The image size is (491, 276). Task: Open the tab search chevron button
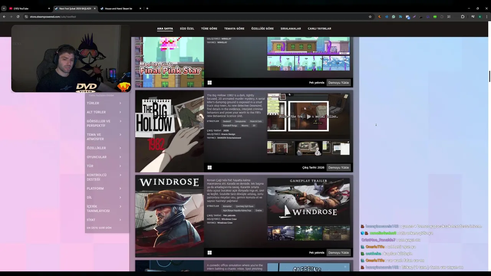pyautogui.click(x=4, y=8)
